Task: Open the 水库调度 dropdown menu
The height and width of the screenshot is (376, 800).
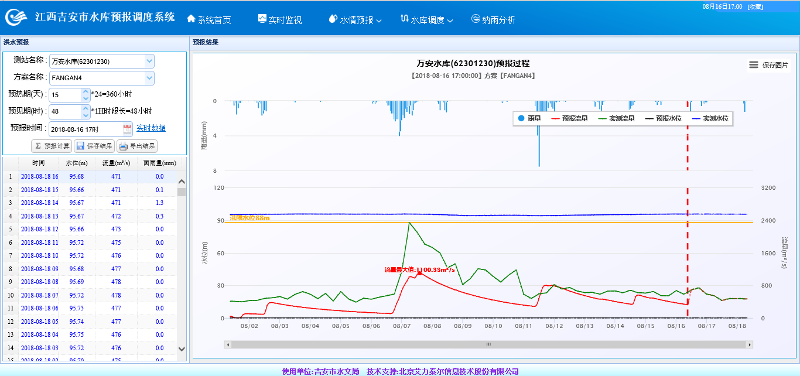Action: pyautogui.click(x=426, y=19)
